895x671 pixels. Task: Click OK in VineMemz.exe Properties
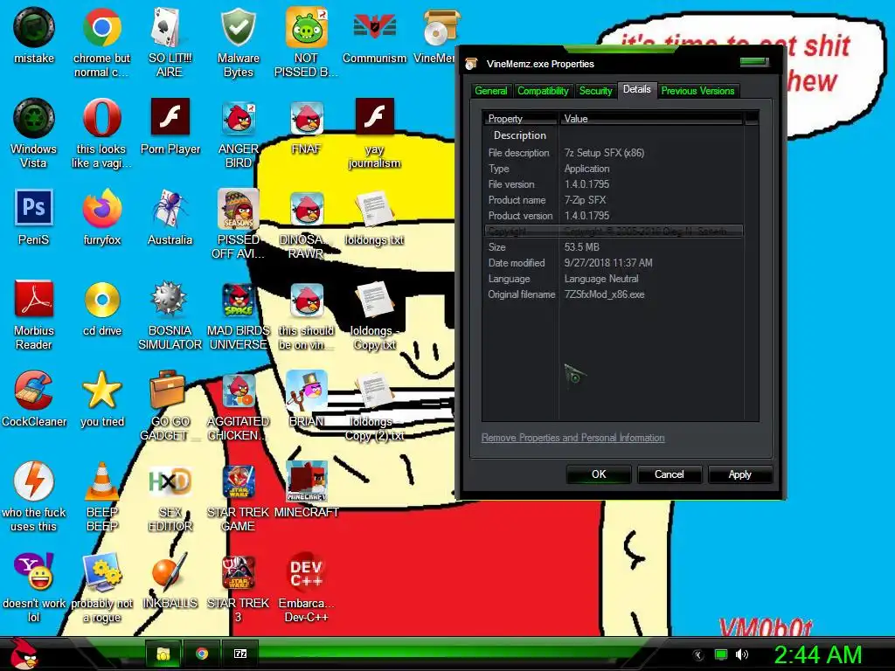tap(598, 474)
